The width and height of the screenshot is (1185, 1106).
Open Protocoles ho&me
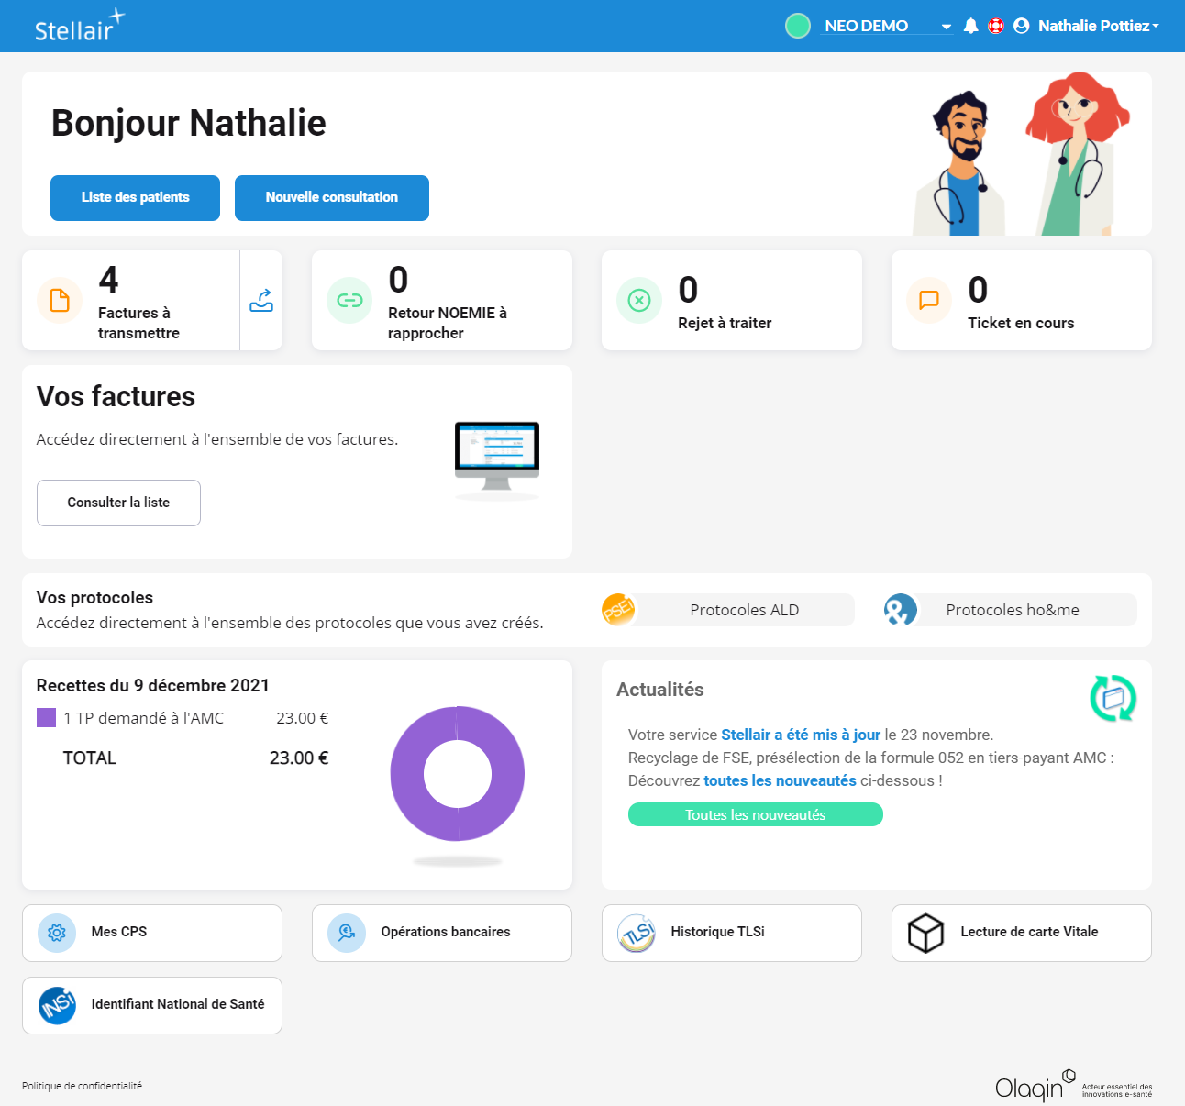pos(1012,610)
